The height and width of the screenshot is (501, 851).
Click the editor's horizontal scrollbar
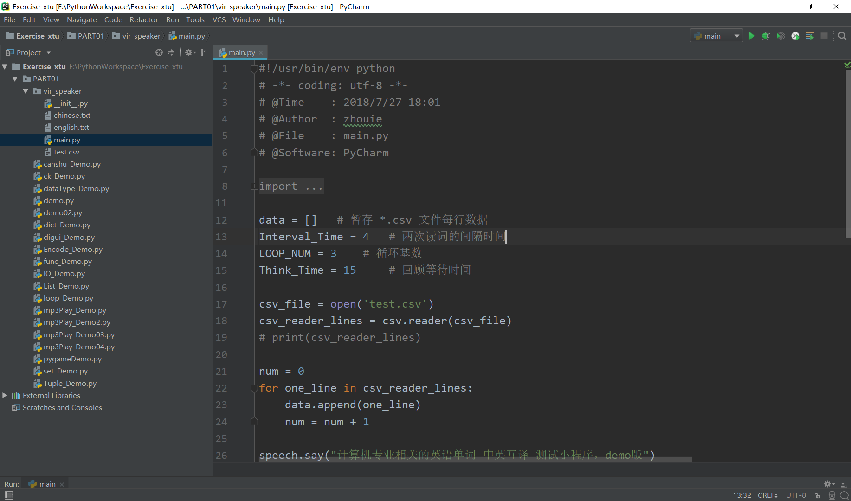[473, 459]
